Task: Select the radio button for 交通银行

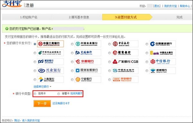Action: click(x=72, y=53)
